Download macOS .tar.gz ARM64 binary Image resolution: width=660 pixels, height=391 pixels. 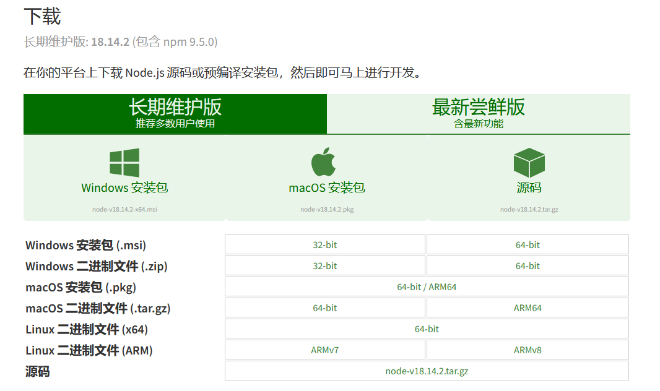[x=528, y=307]
